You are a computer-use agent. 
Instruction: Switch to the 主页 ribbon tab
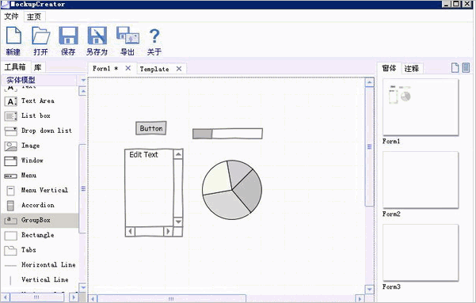(34, 17)
